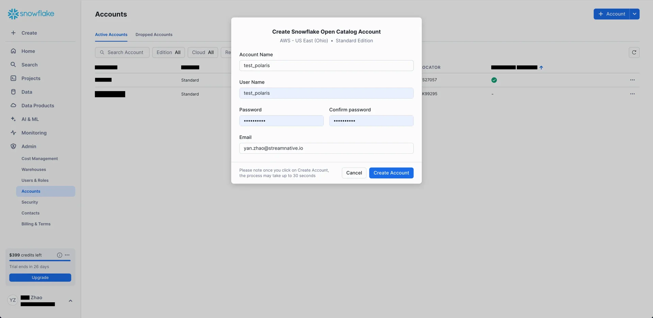Image resolution: width=653 pixels, height=318 pixels.
Task: Open credits panel ellipsis menu
Action: [x=67, y=255]
